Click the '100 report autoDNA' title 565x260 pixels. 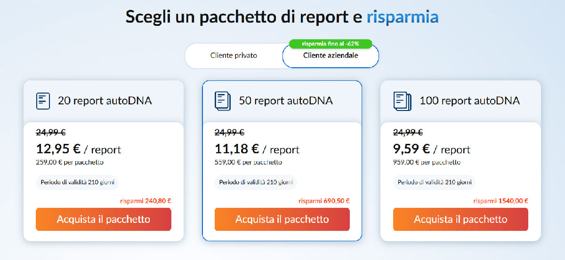click(x=469, y=101)
